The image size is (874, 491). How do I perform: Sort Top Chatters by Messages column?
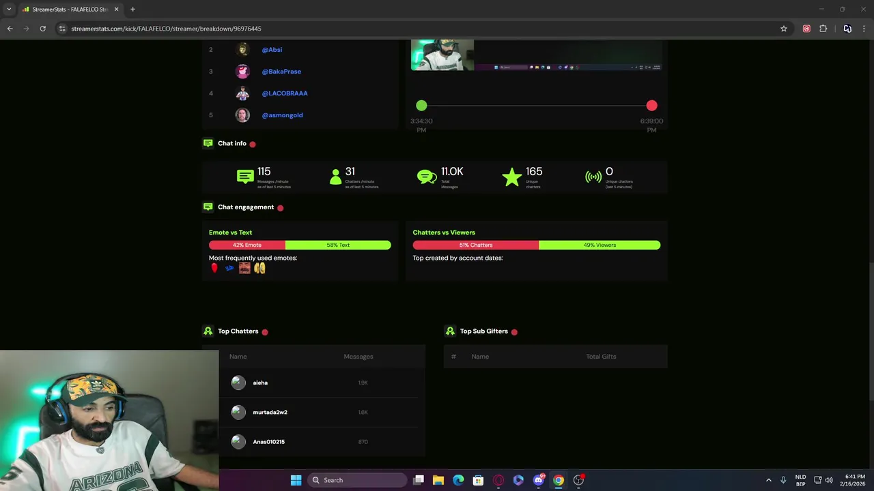point(358,356)
